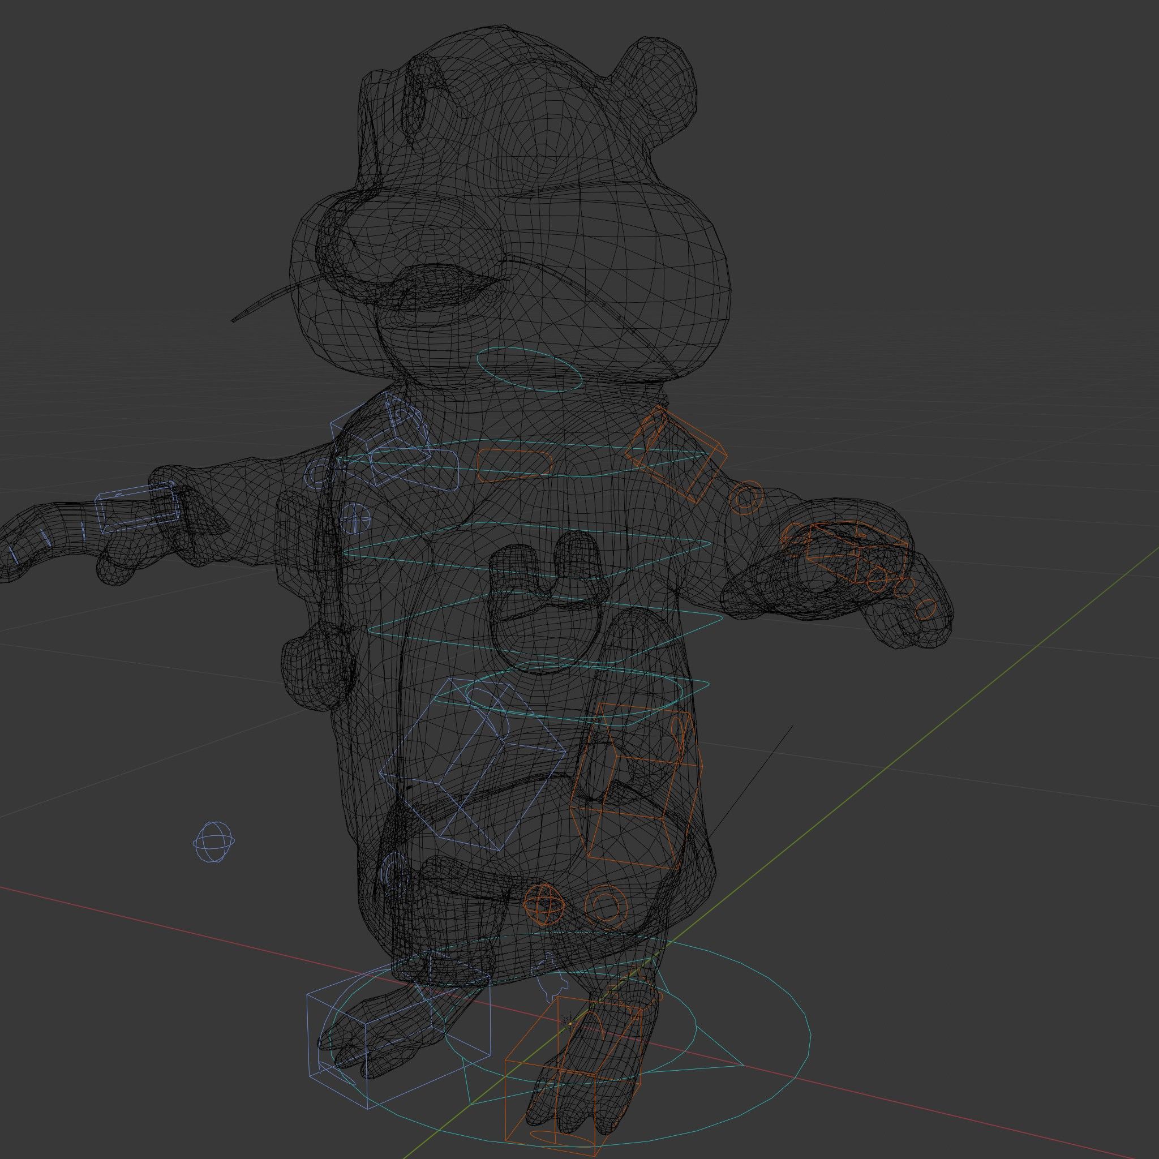Select the orange wire sphere control at the hips

544,905
